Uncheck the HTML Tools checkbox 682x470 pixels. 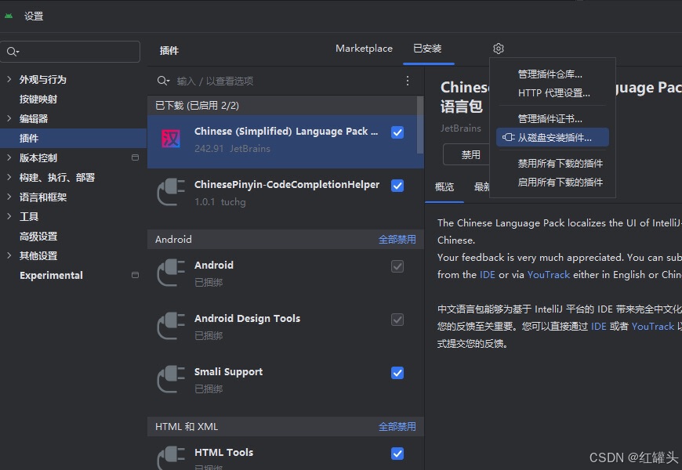point(397,454)
